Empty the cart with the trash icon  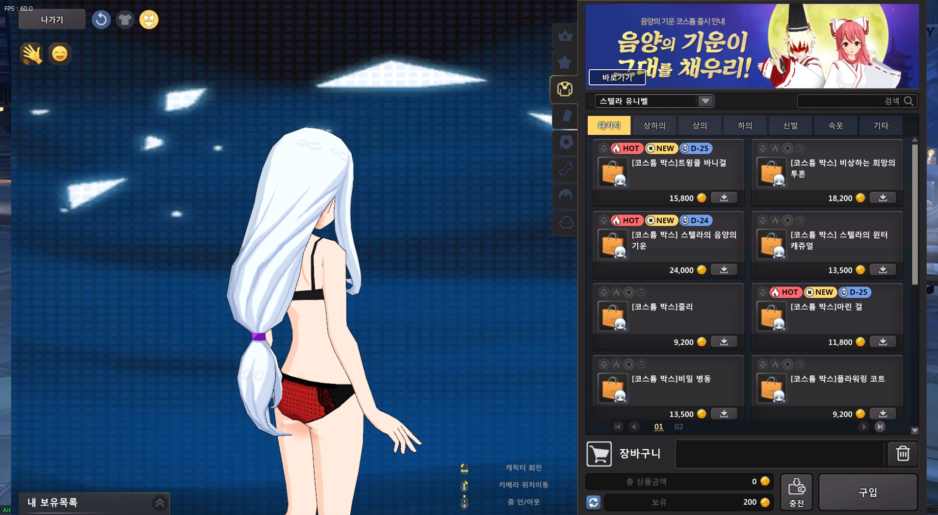coord(903,453)
